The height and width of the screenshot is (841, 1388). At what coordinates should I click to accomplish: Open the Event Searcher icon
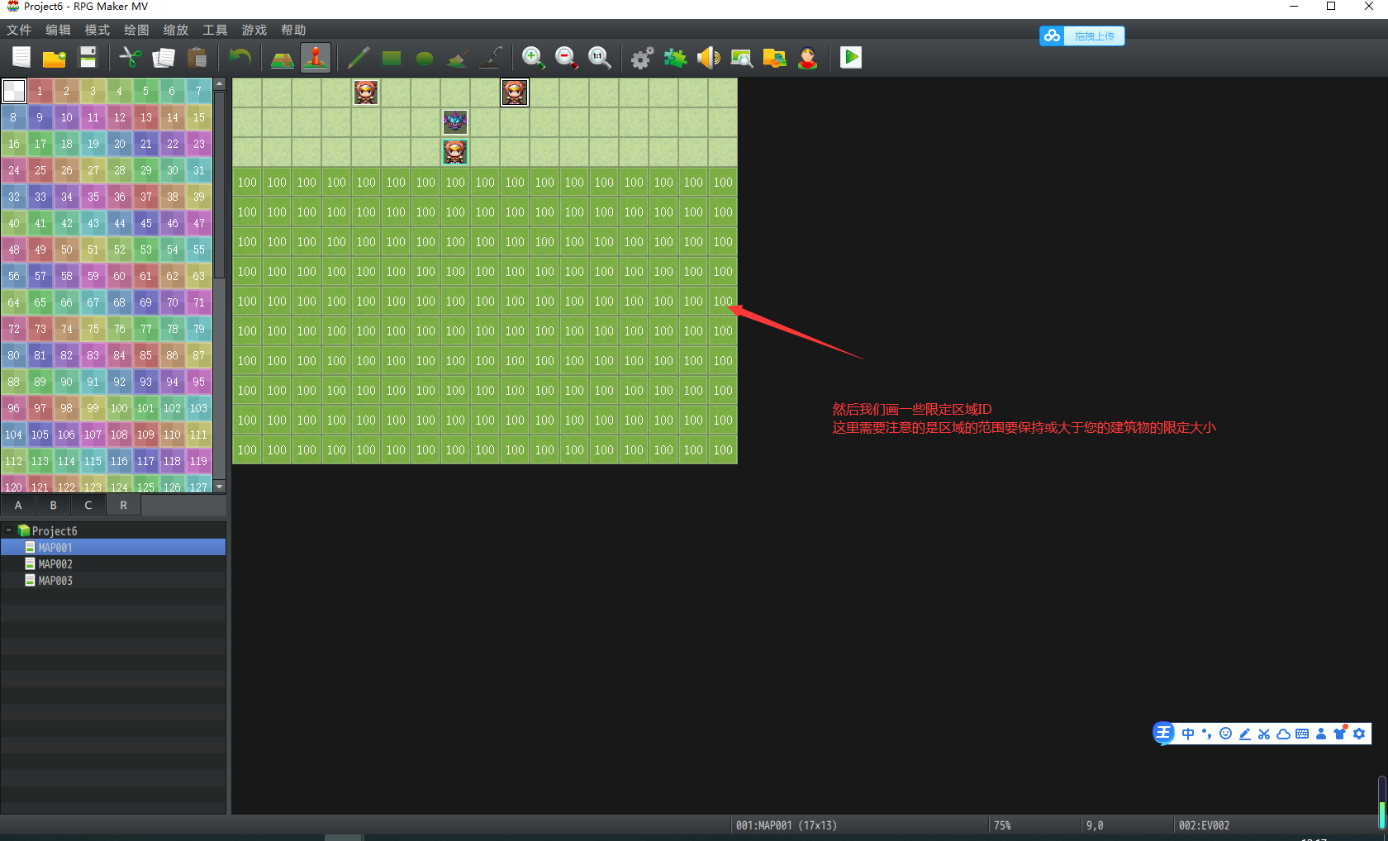[742, 58]
